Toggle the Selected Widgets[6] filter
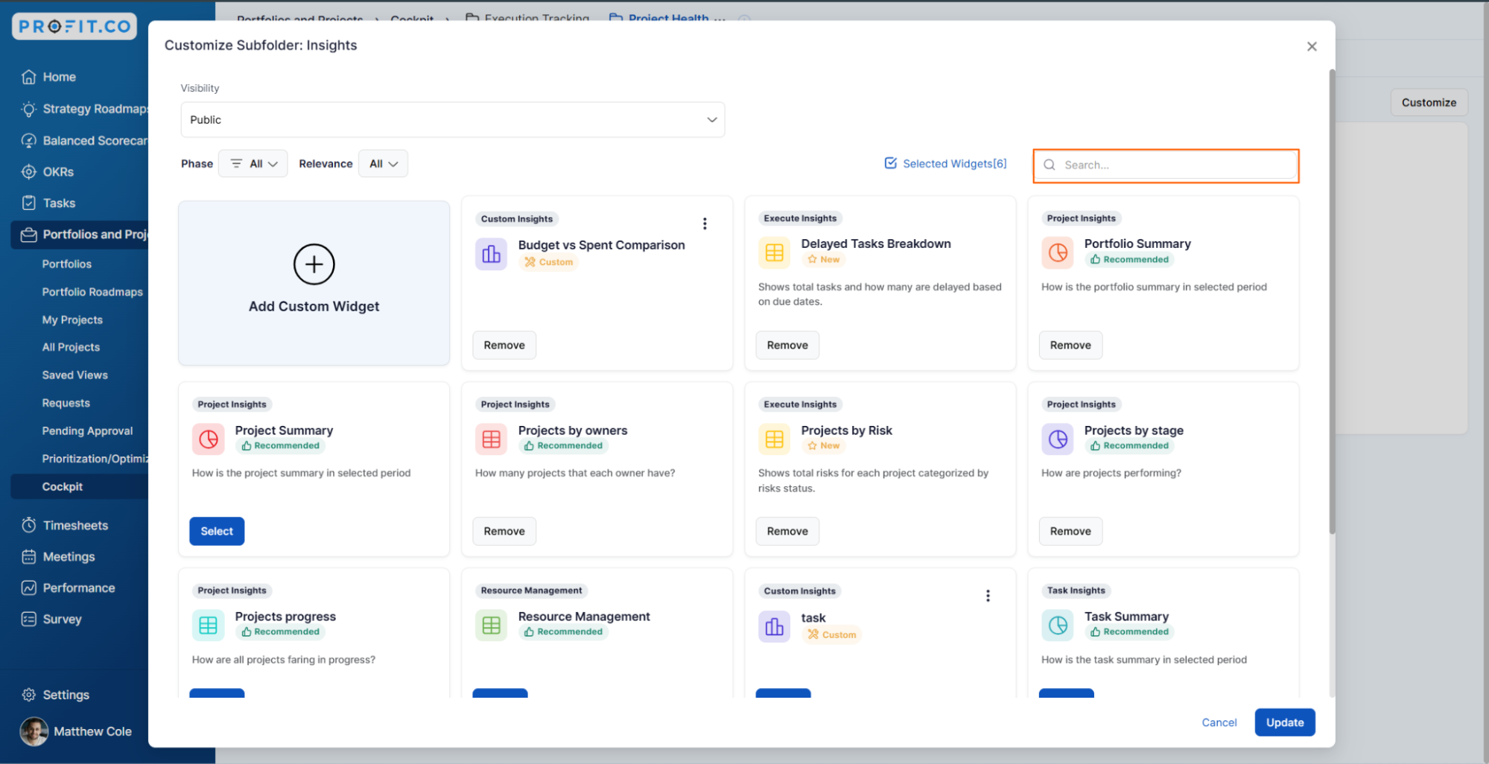 [945, 164]
